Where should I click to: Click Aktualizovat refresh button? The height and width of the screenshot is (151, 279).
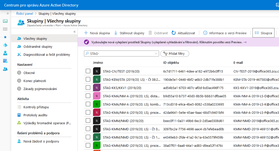(183, 33)
